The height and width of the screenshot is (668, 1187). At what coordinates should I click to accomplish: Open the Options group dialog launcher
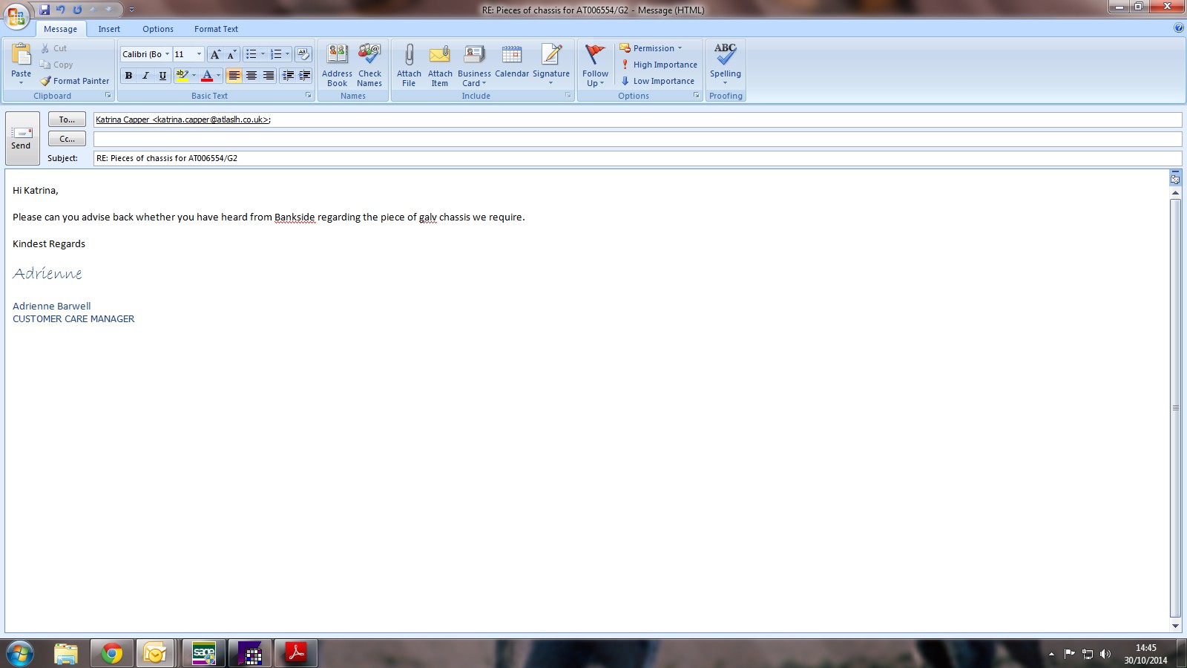coord(696,96)
